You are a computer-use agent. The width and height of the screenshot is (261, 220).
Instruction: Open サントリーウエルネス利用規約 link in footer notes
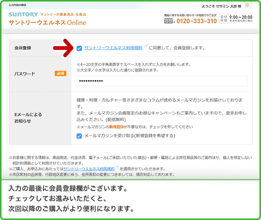click(89, 169)
